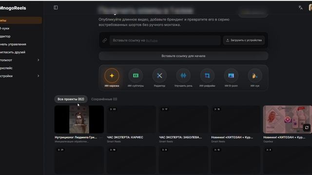312x175 pixels.
Task: Open the user profile avatar
Action: pyautogui.click(x=310, y=8)
